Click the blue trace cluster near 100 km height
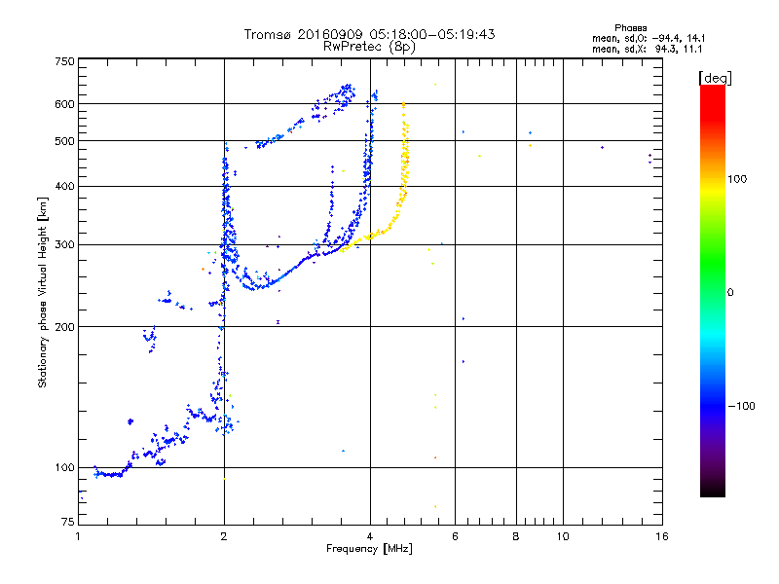Image resolution: width=779 pixels, height=584 pixels. click(112, 474)
